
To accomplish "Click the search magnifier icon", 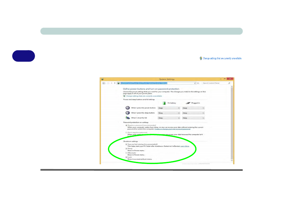I will point(229,83).
